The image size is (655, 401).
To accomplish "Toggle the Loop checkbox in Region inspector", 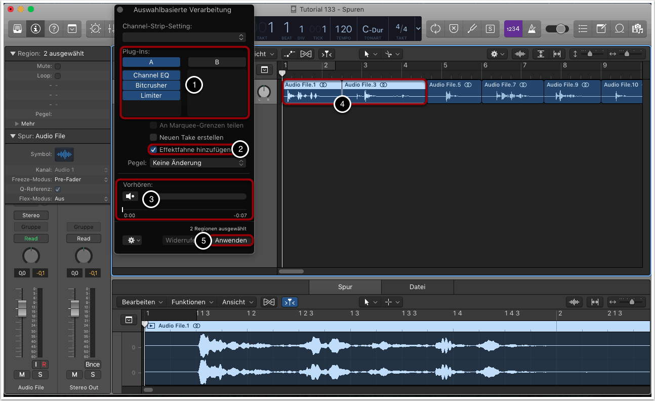I will click(x=58, y=76).
